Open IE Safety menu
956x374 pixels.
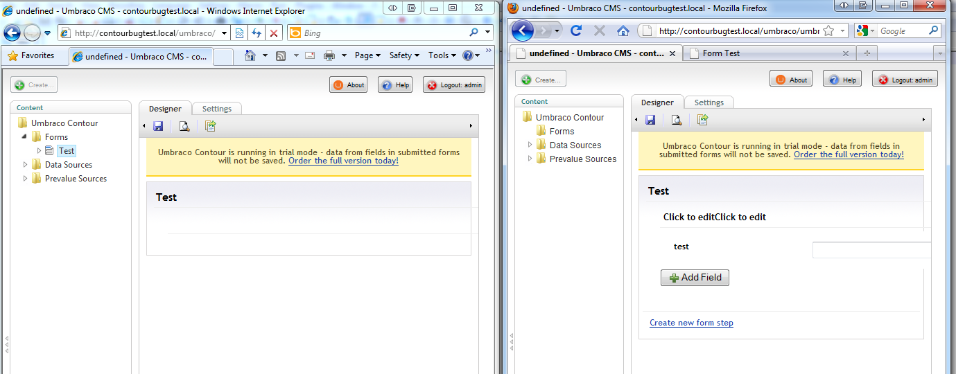404,55
